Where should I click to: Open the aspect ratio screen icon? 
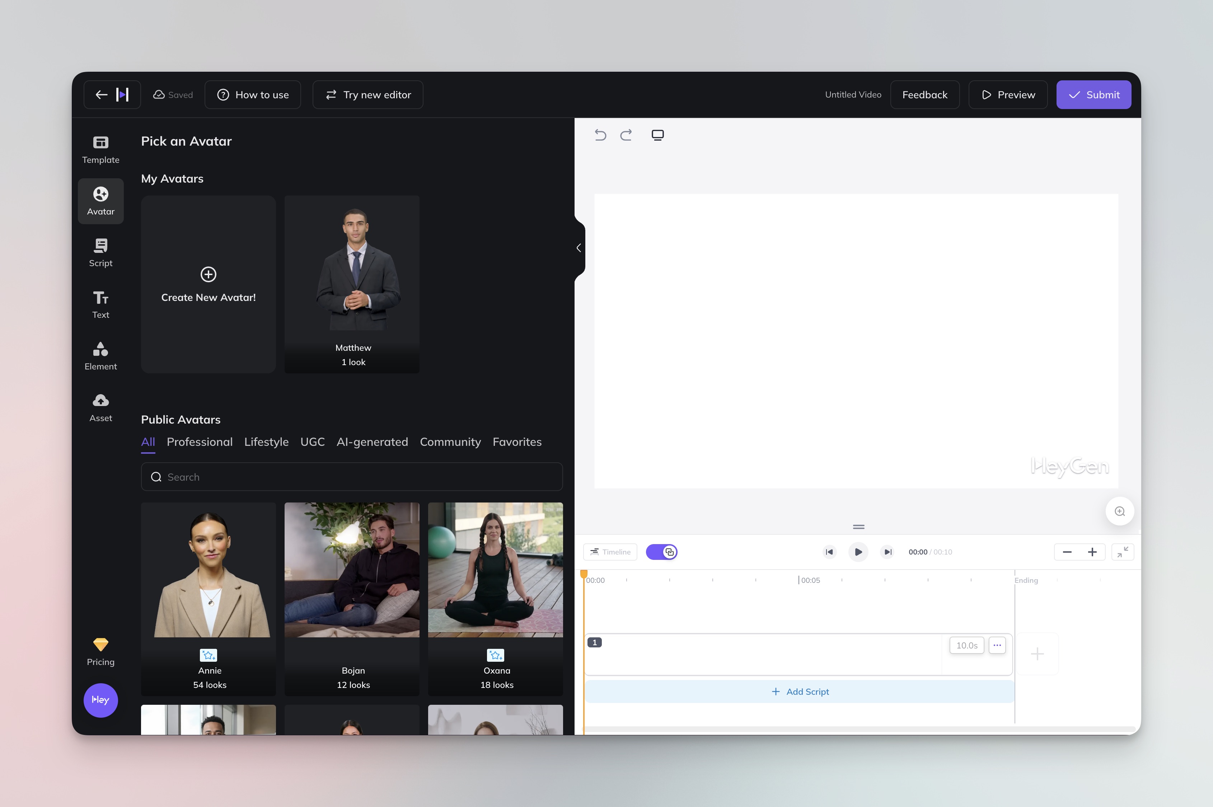tap(657, 135)
